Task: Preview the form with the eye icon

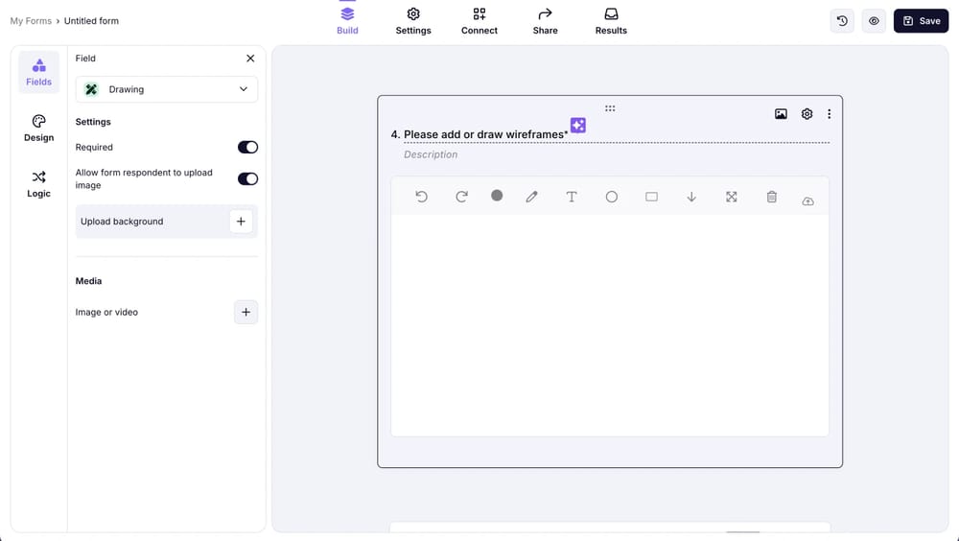Action: pyautogui.click(x=874, y=21)
